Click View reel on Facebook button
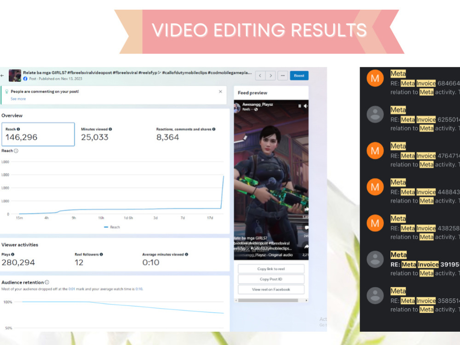This screenshot has height=345, width=460. (x=271, y=289)
